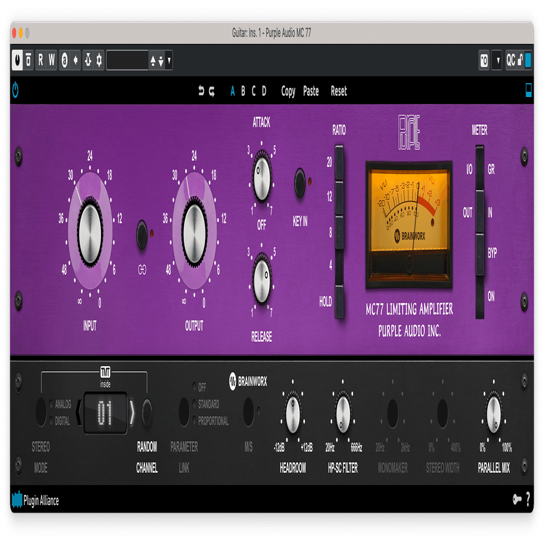Click the RELEASE knob

coord(262,278)
